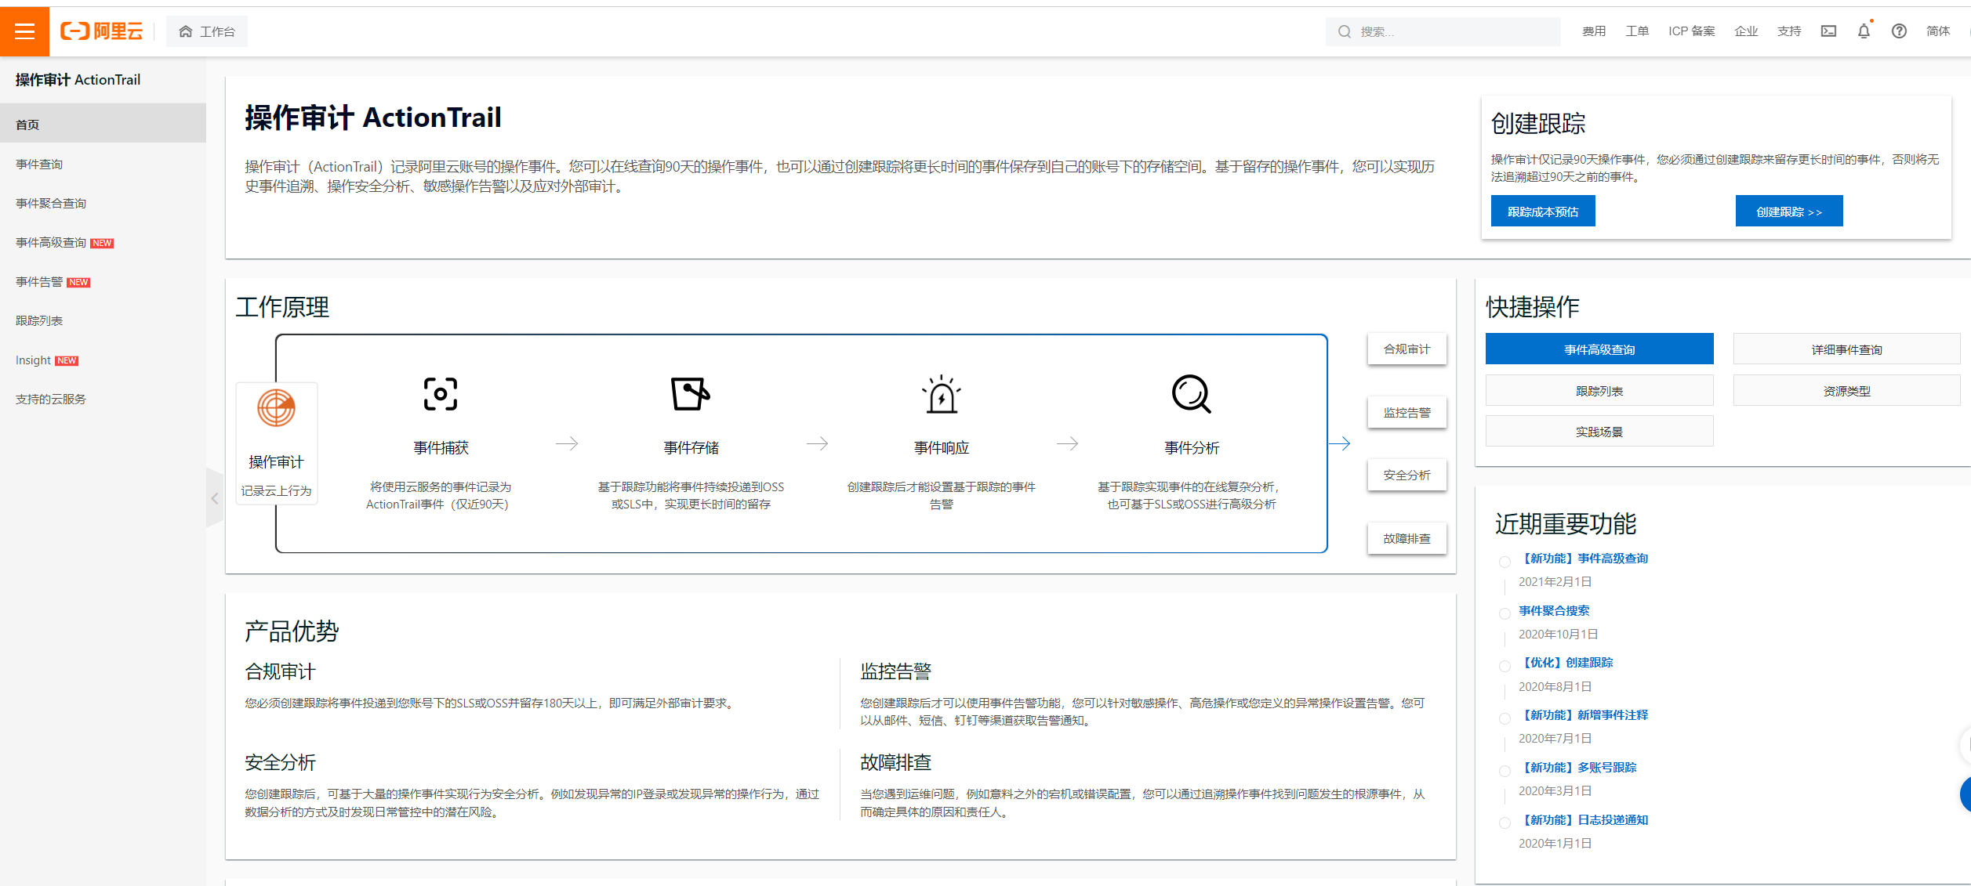Go to 事件高级查询 in sidebar
1971x886 pixels.
pos(103,242)
